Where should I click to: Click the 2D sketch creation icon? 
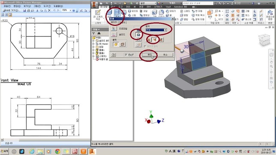click(x=98, y=13)
